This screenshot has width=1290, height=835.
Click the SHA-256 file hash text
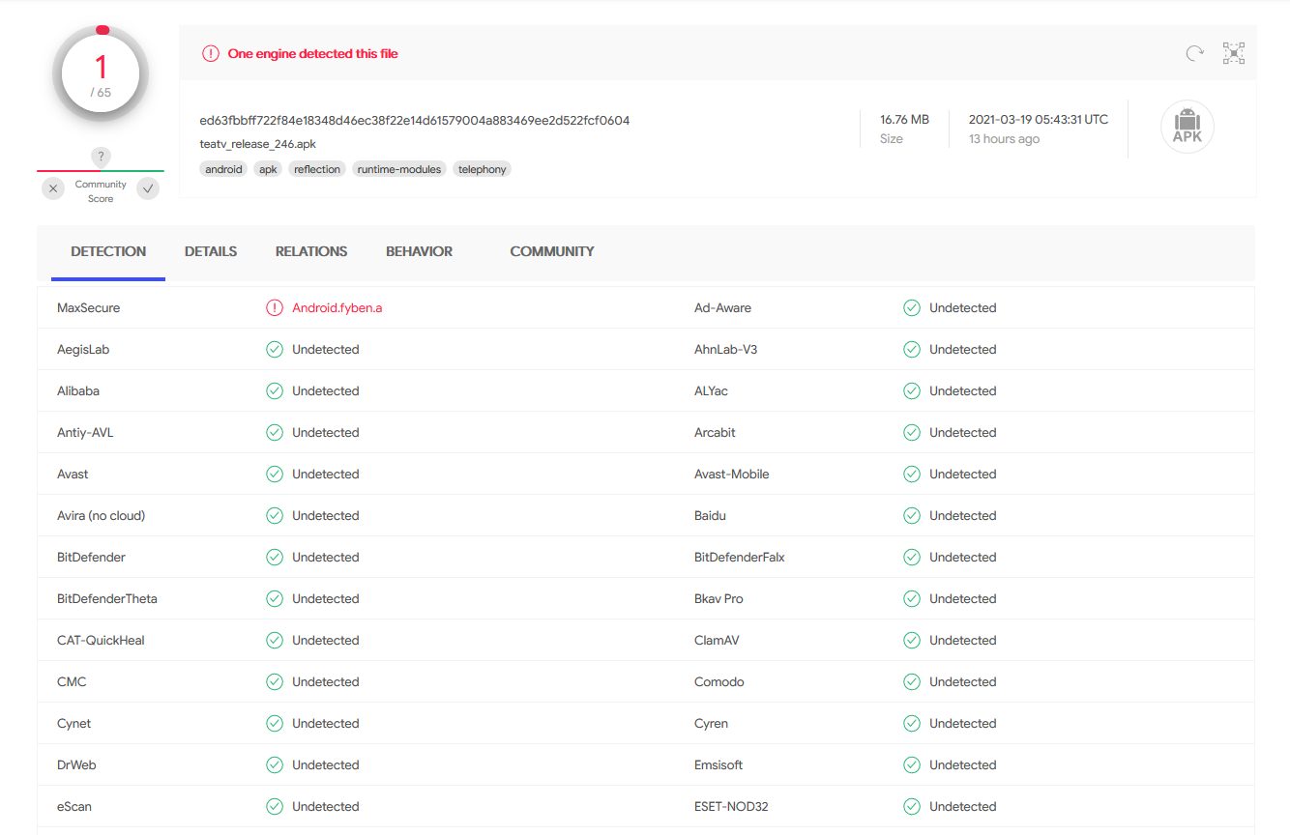tap(415, 121)
